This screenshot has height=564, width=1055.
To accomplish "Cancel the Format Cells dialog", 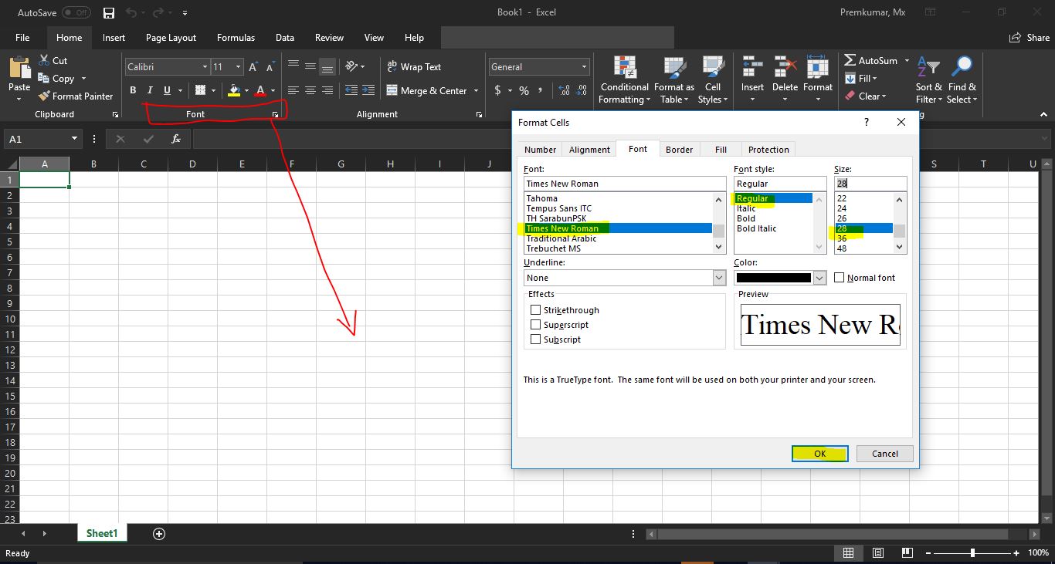I will pyautogui.click(x=884, y=454).
